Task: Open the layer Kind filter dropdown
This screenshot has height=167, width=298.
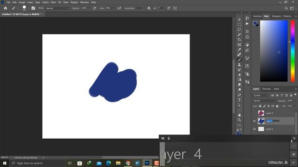Action: (261, 95)
